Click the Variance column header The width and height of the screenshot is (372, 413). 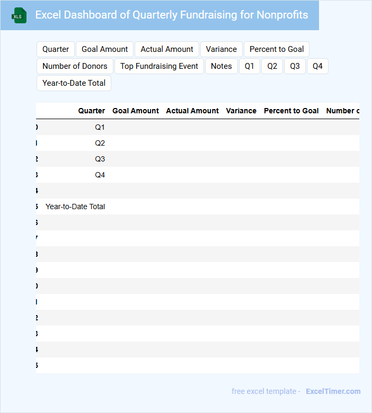[241, 111]
